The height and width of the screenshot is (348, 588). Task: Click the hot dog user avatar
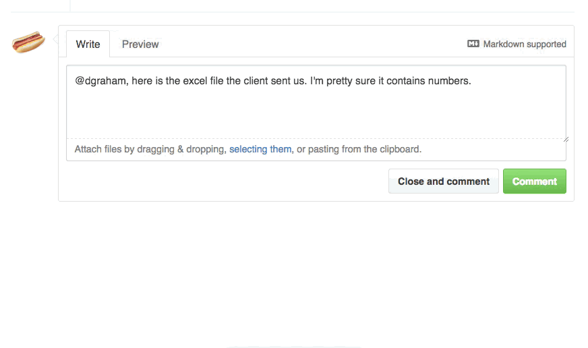[x=28, y=42]
